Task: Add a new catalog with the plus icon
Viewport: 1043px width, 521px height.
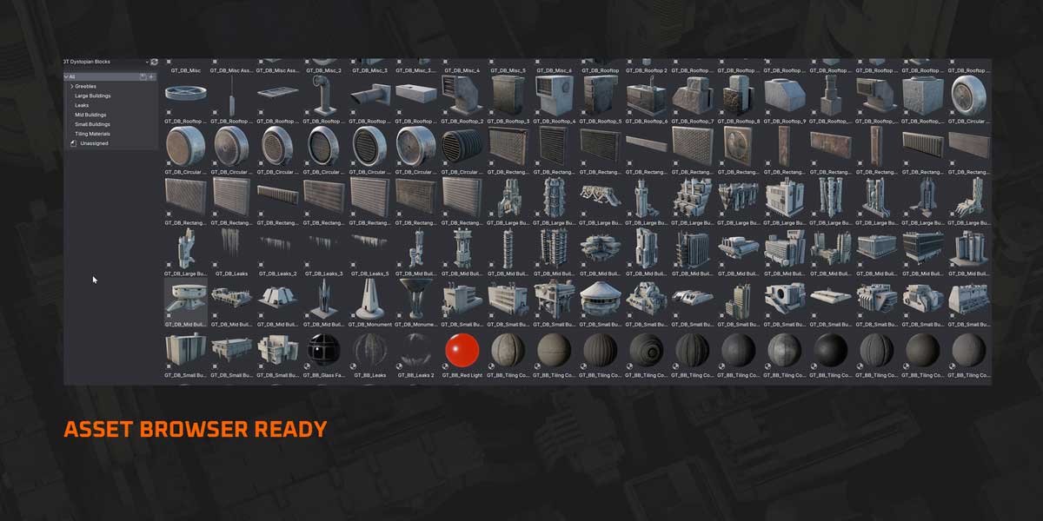Action: [x=152, y=76]
